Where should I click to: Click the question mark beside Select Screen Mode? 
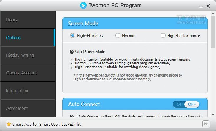click(71, 52)
